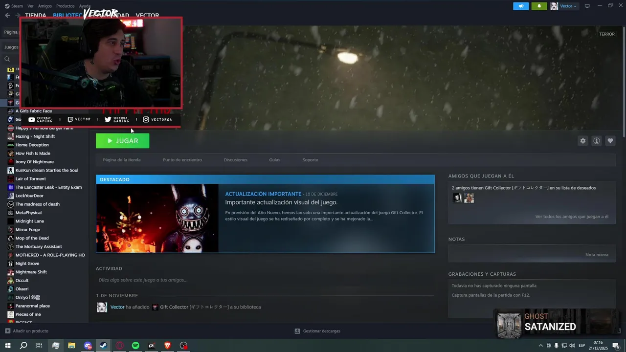Click Ver todos los amigos que juegan
This screenshot has width=626, height=352.
point(572,217)
